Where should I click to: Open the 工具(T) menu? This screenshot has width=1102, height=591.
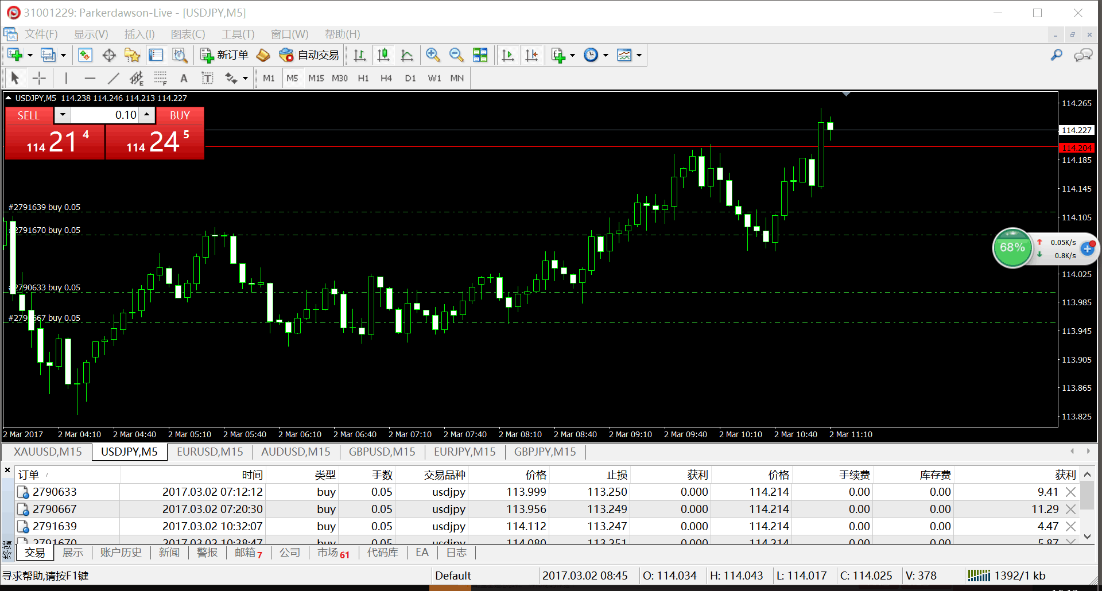coord(238,34)
